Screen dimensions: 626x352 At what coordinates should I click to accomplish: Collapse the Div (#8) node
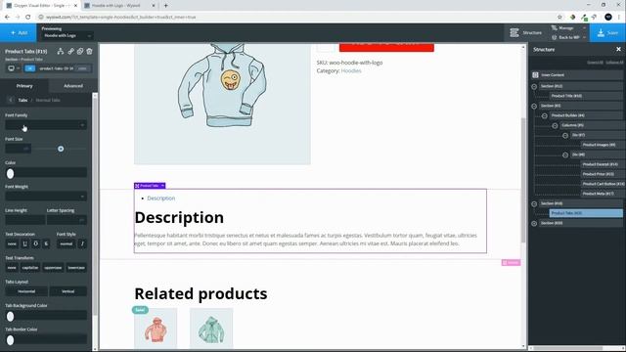(x=565, y=154)
